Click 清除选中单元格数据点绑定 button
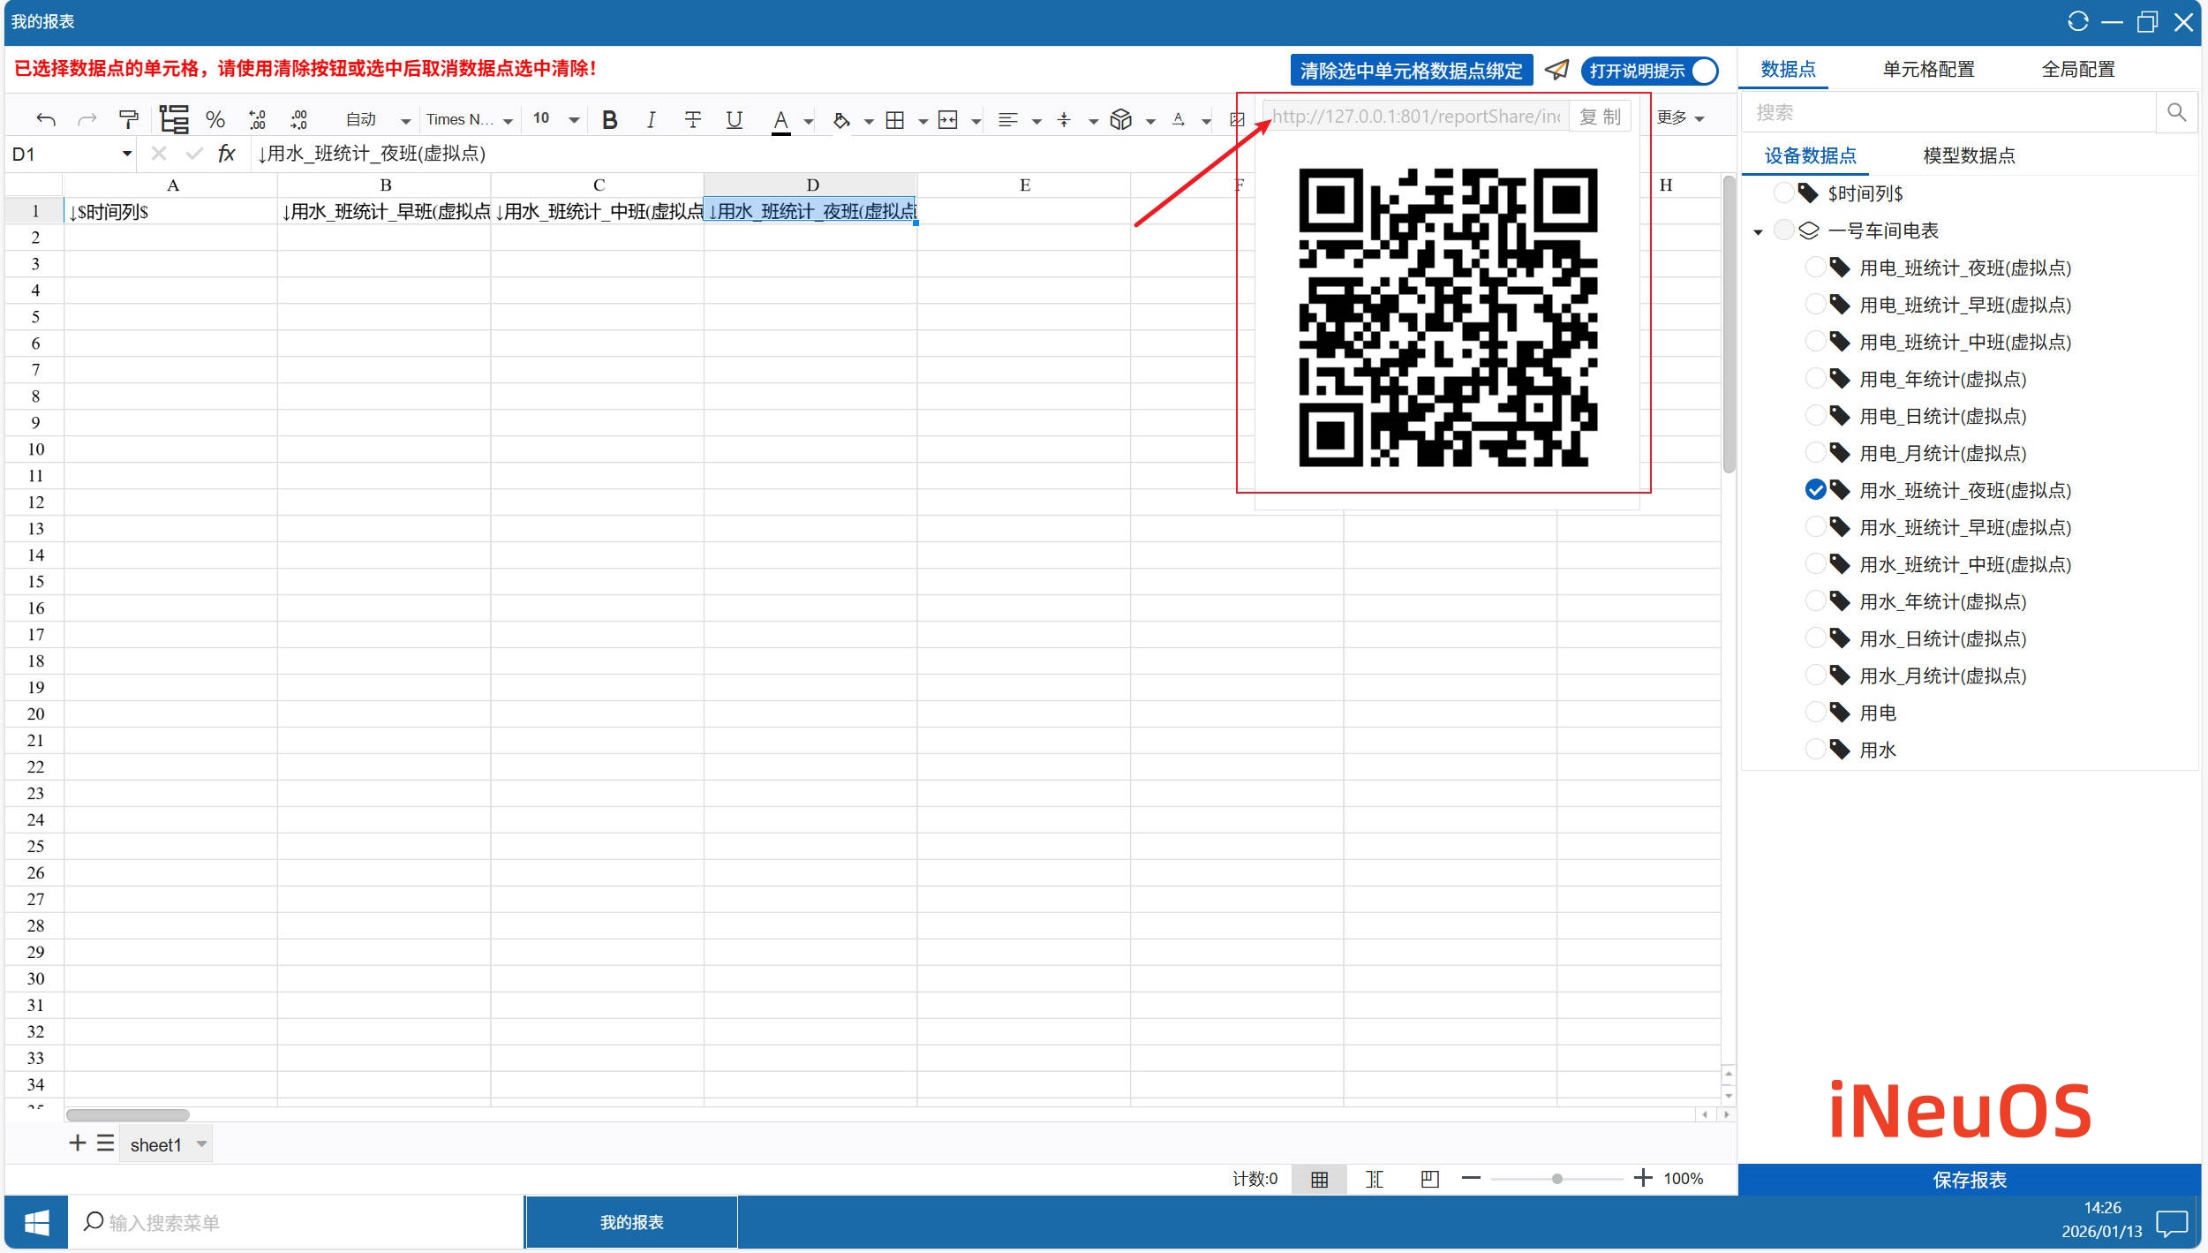 point(1411,71)
